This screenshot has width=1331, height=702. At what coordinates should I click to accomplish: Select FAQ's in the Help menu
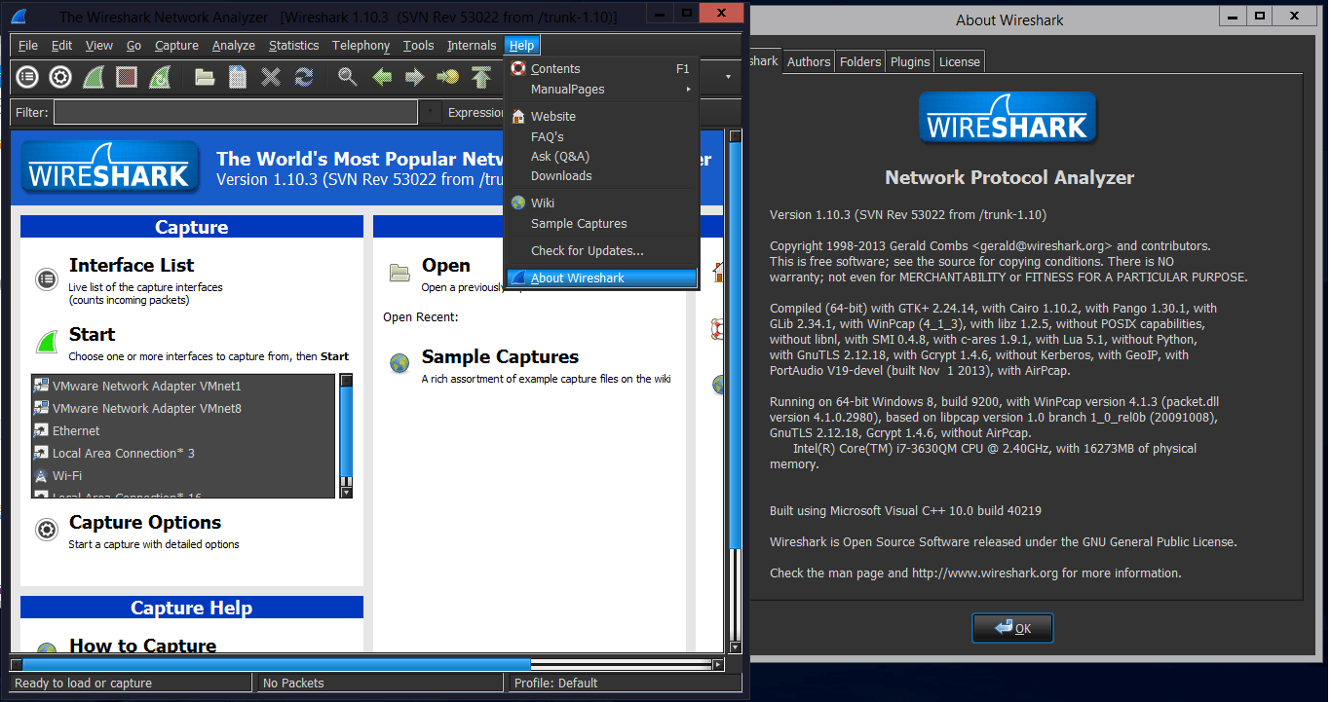(x=601, y=137)
